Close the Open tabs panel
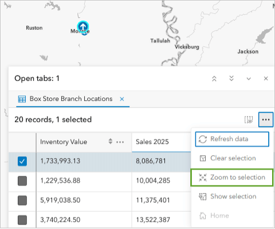Screen dimensions: 275x229 click(266, 78)
